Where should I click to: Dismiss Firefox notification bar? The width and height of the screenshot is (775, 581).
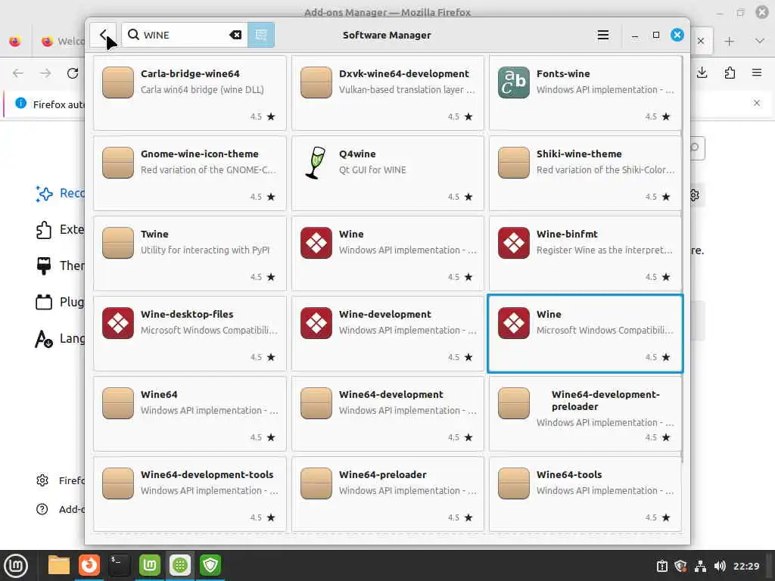pos(757,103)
